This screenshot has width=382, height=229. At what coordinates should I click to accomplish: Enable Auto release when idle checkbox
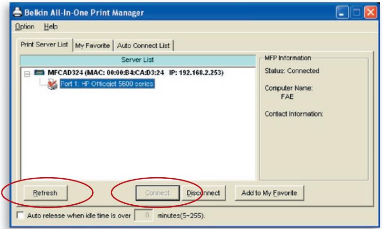point(20,215)
